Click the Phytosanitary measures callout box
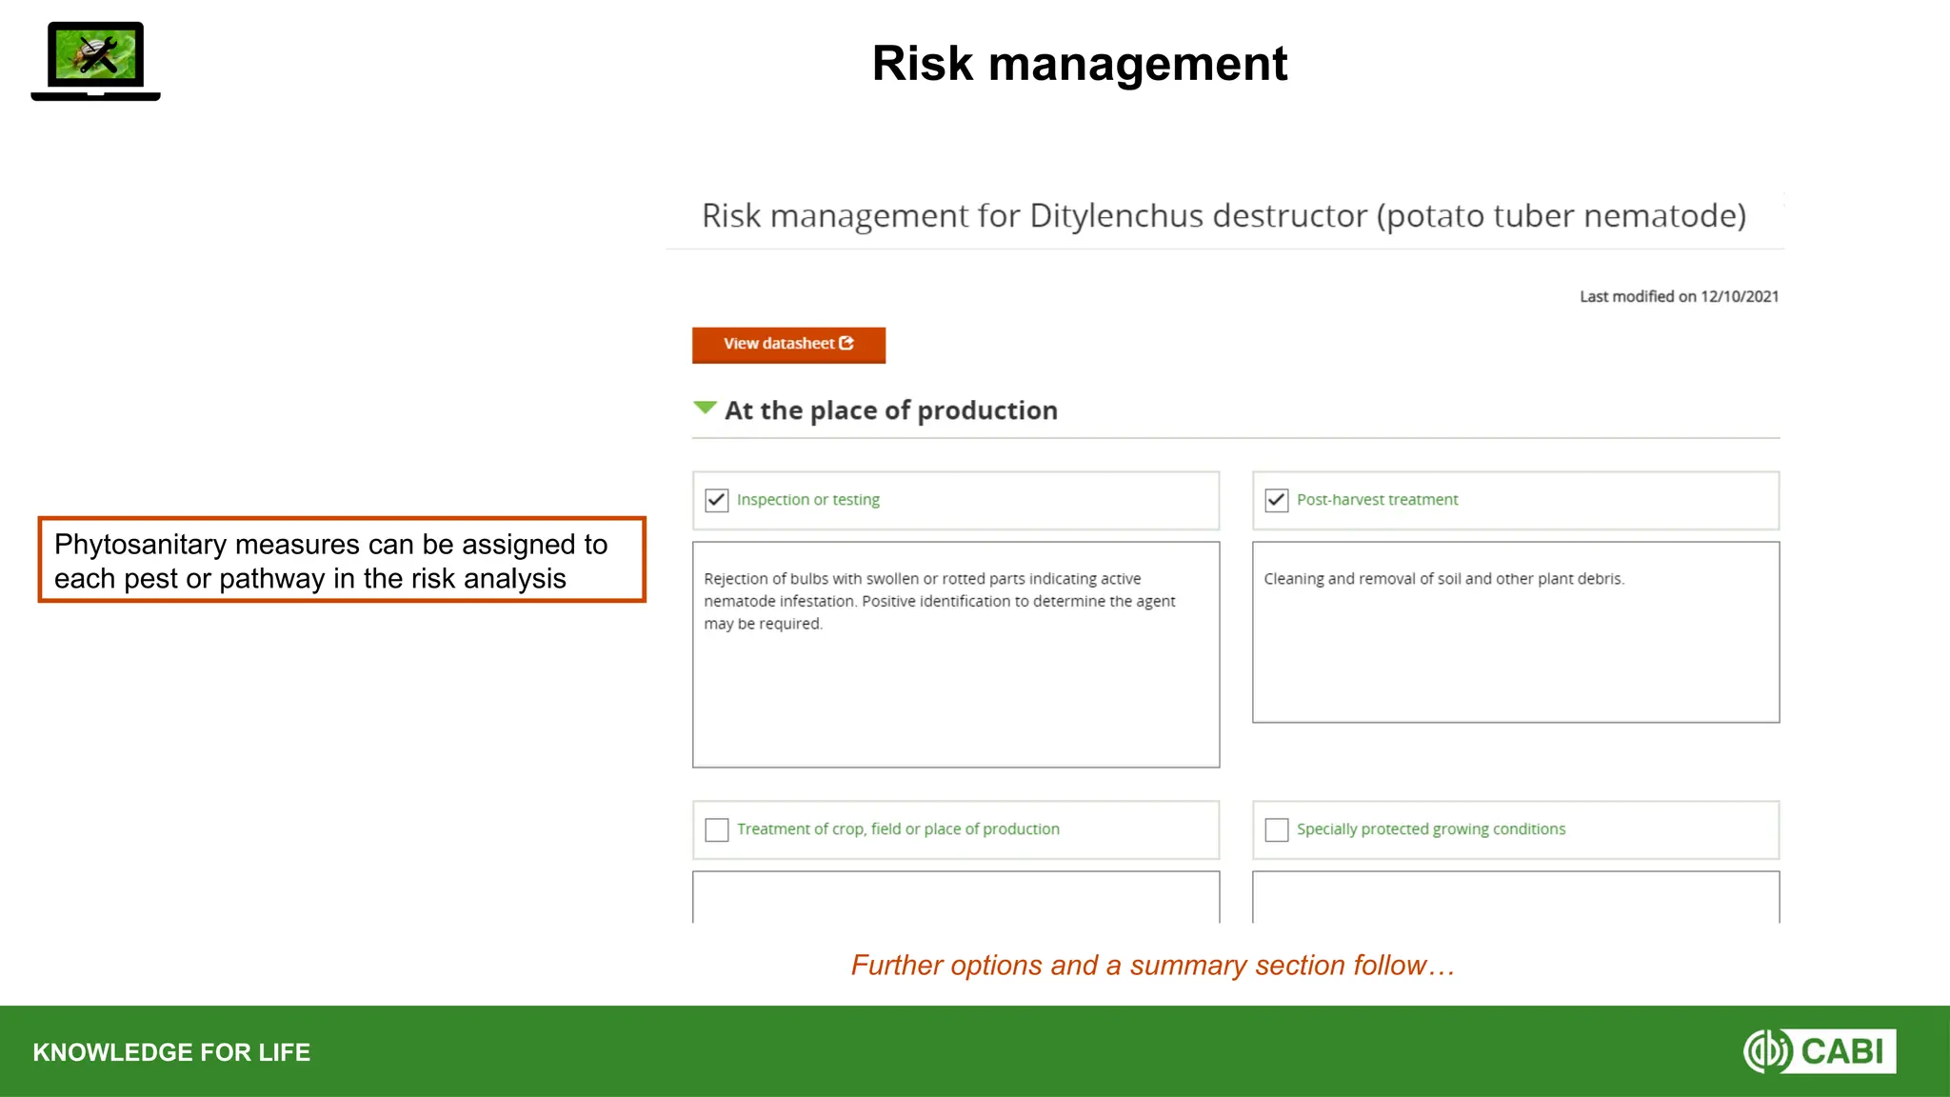 point(342,560)
